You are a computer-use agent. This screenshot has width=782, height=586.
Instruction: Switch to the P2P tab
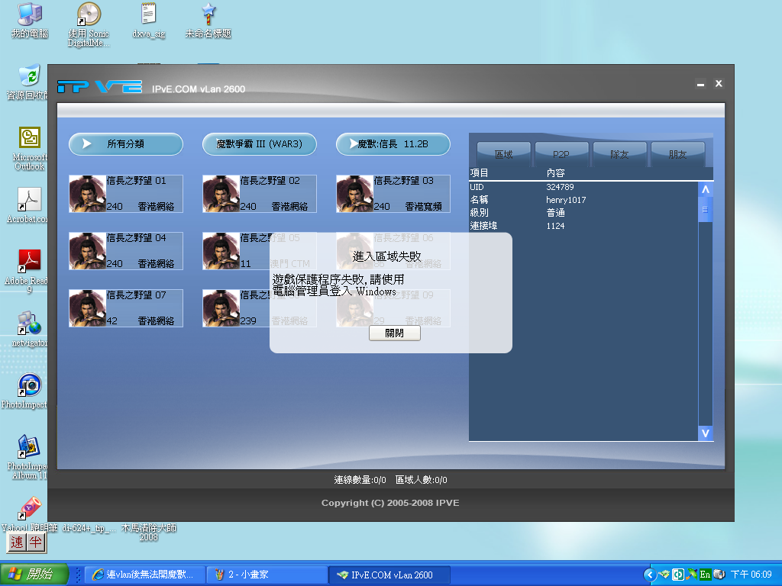coord(561,154)
